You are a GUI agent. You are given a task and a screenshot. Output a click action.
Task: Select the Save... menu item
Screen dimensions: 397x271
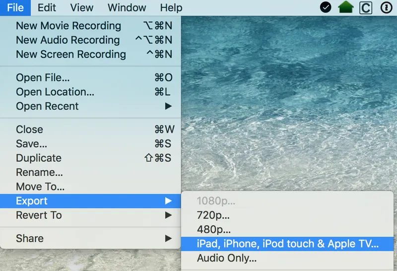tap(90, 143)
